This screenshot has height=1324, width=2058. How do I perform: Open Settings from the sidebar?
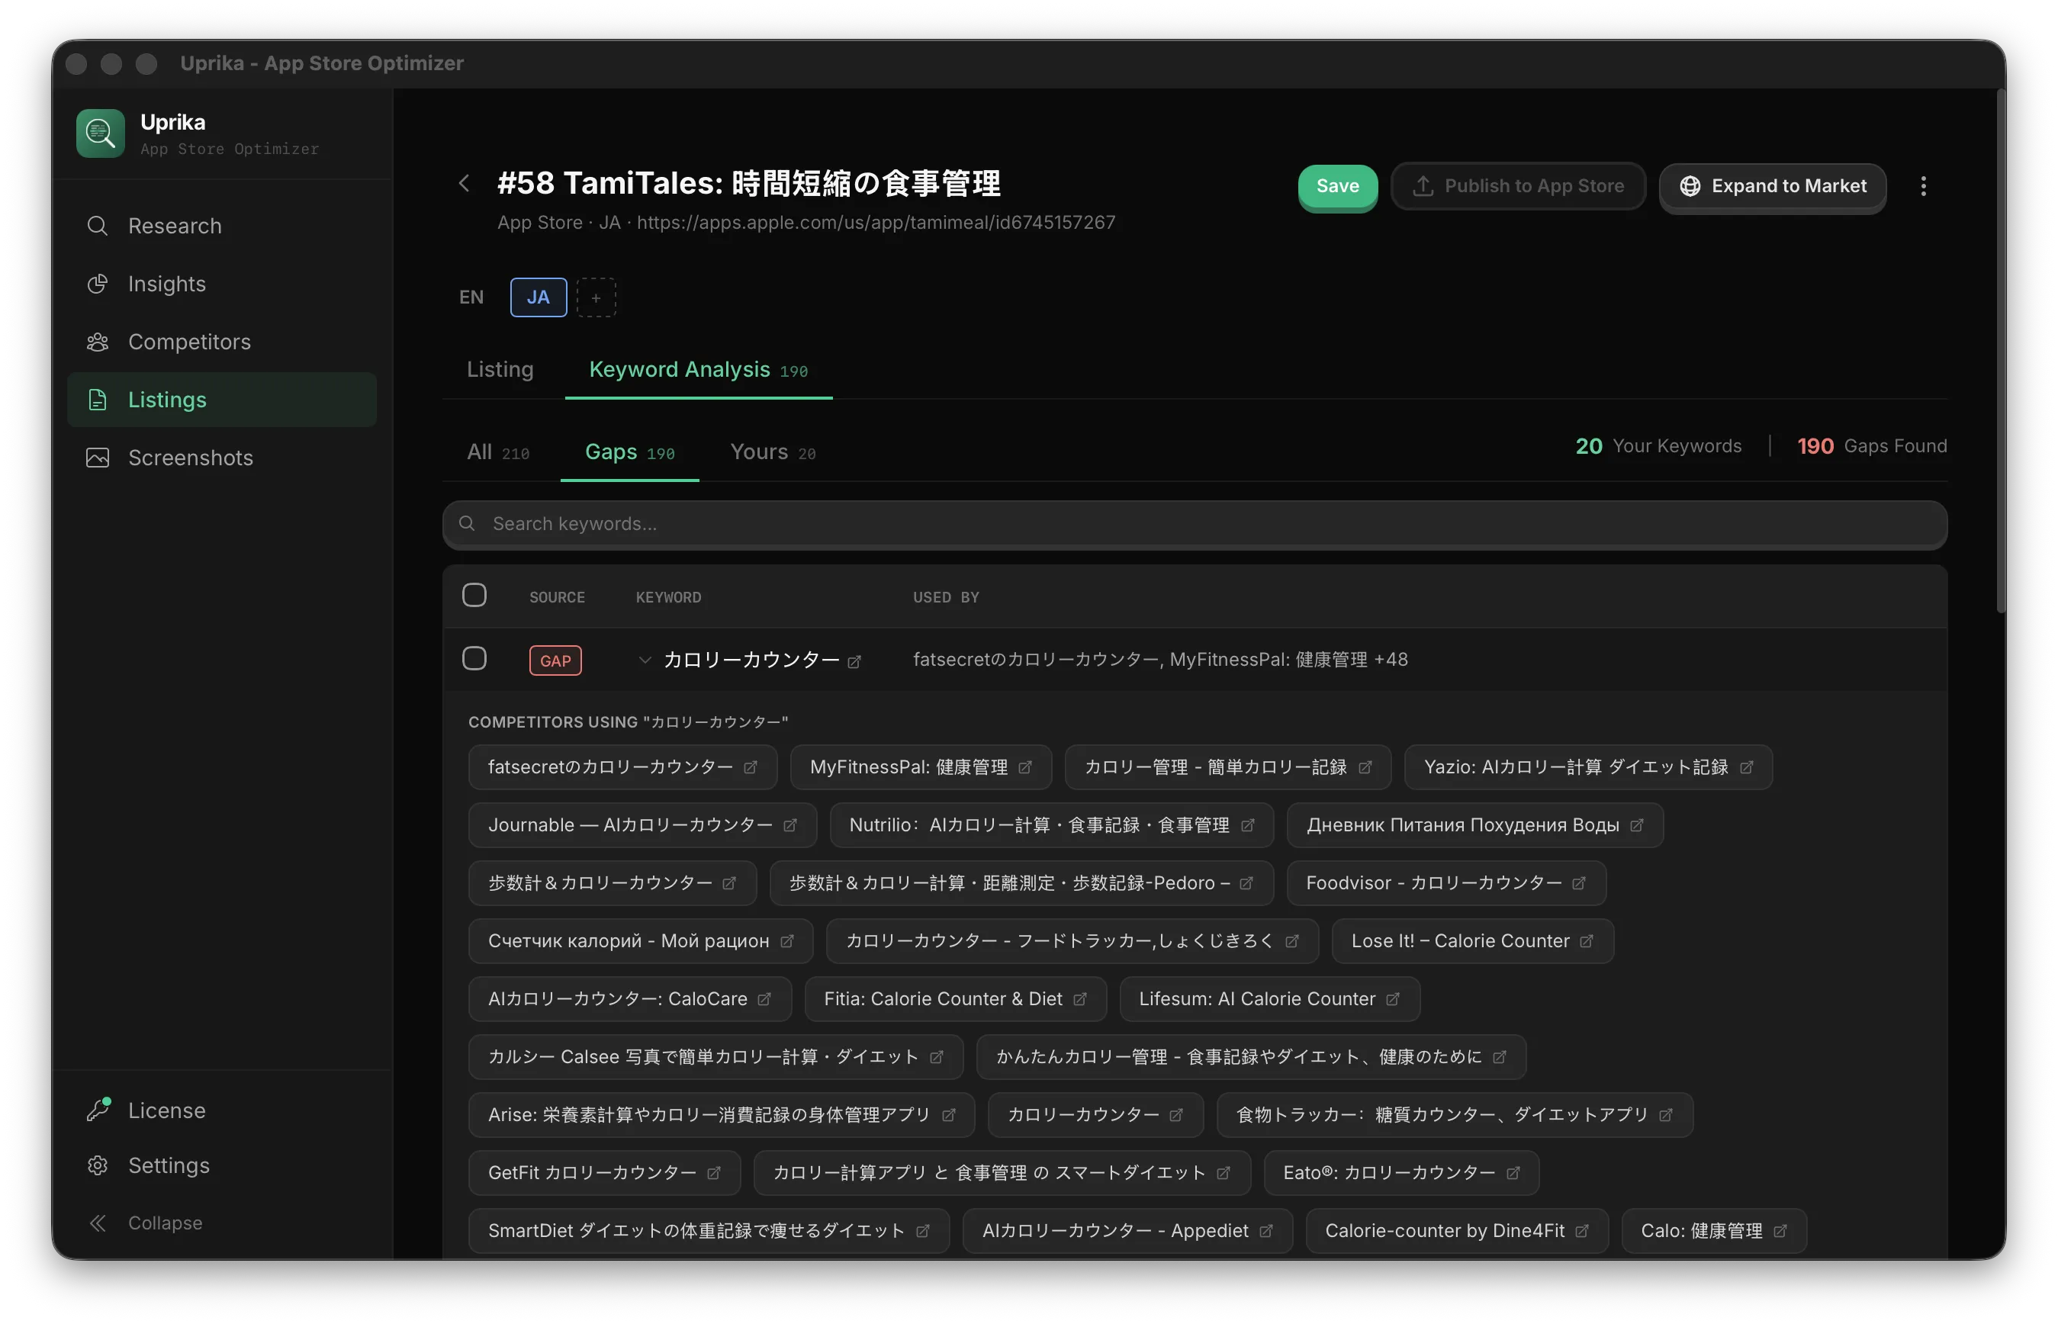[x=222, y=1165]
